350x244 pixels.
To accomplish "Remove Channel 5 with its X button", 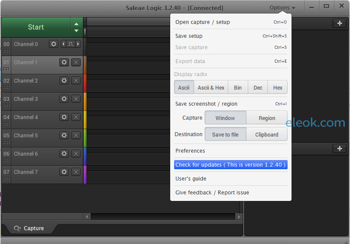I will [x=76, y=135].
